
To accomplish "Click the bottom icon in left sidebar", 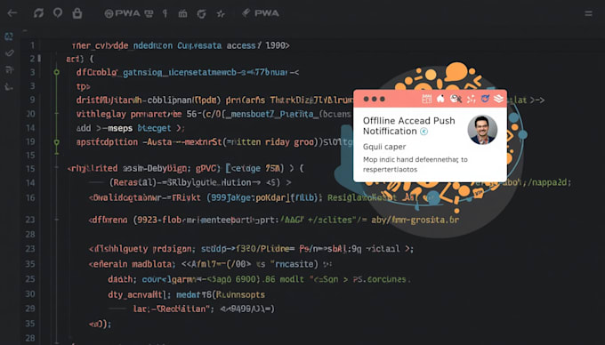I will click(x=9, y=86).
